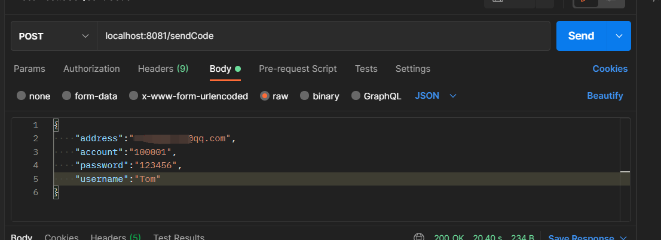This screenshot has width=661, height=240.
Task: Open the Test Results tab
Action: click(179, 238)
